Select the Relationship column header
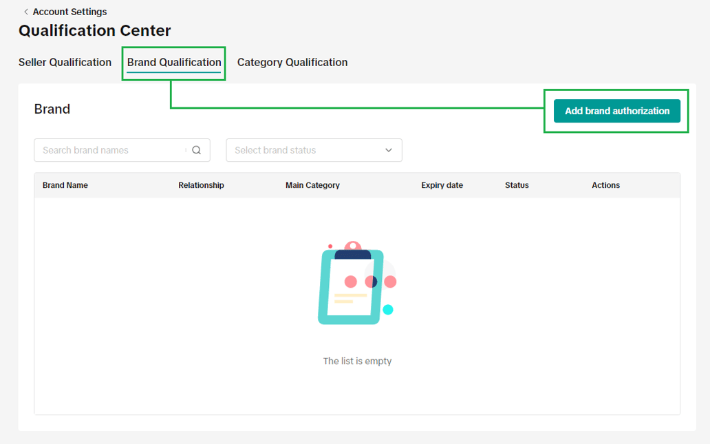 (201, 184)
